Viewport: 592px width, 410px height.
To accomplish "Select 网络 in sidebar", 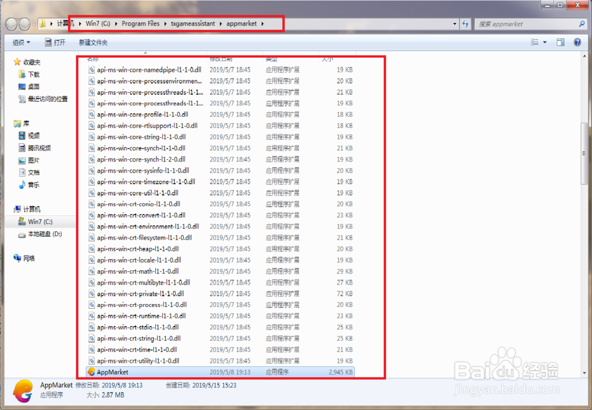I will pos(24,259).
